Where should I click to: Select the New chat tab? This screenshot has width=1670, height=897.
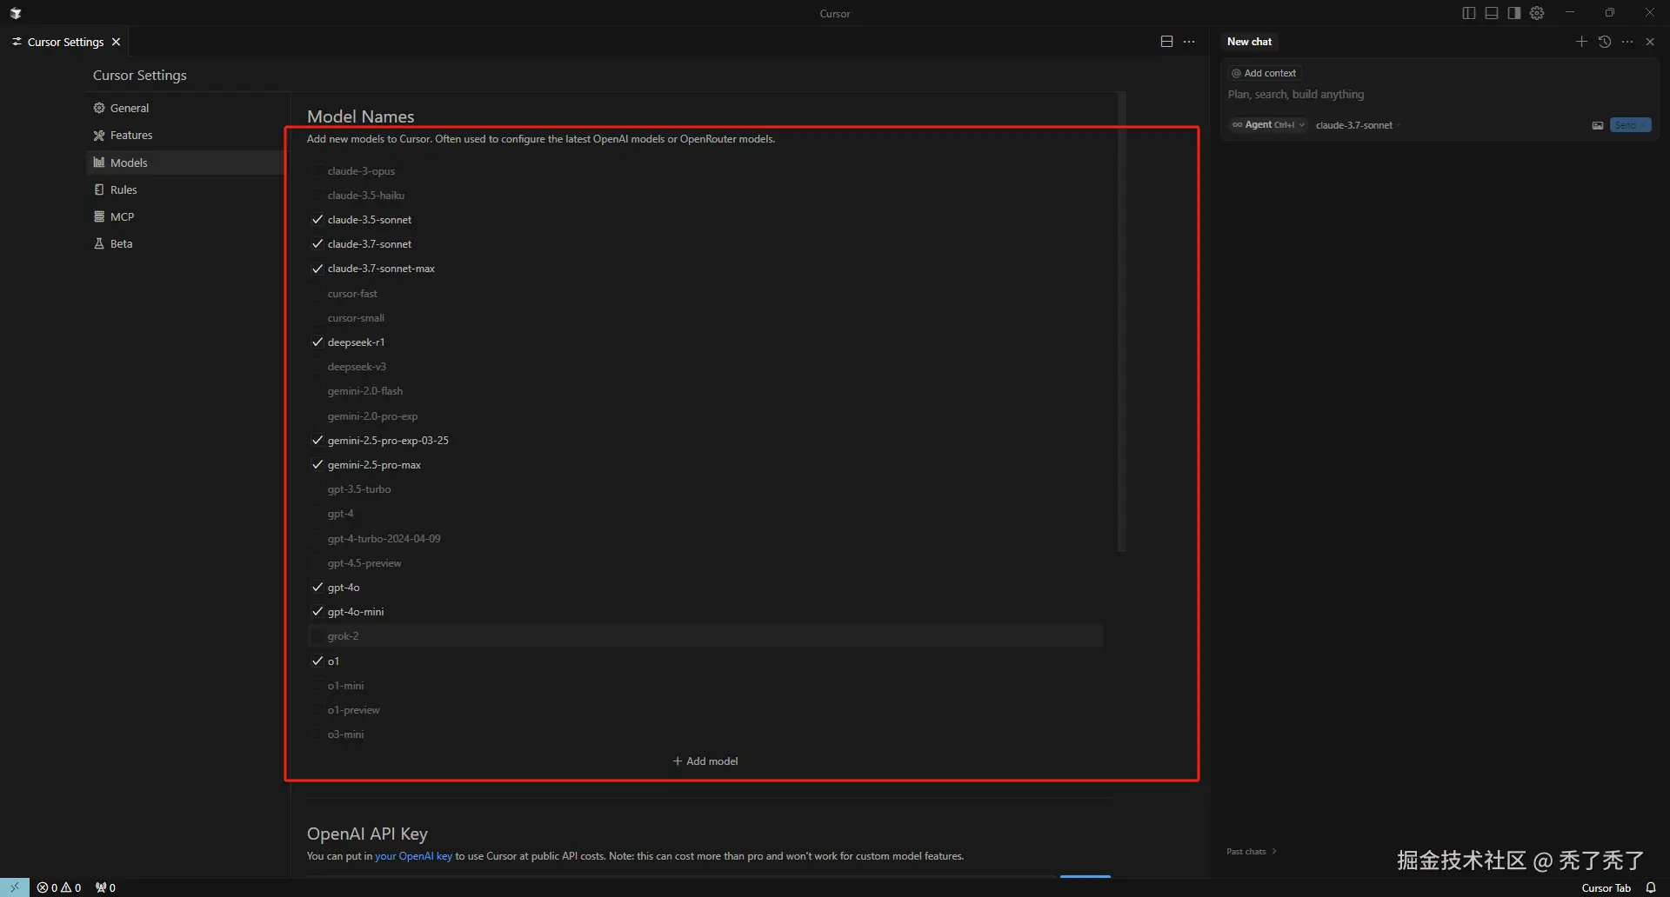tap(1249, 42)
